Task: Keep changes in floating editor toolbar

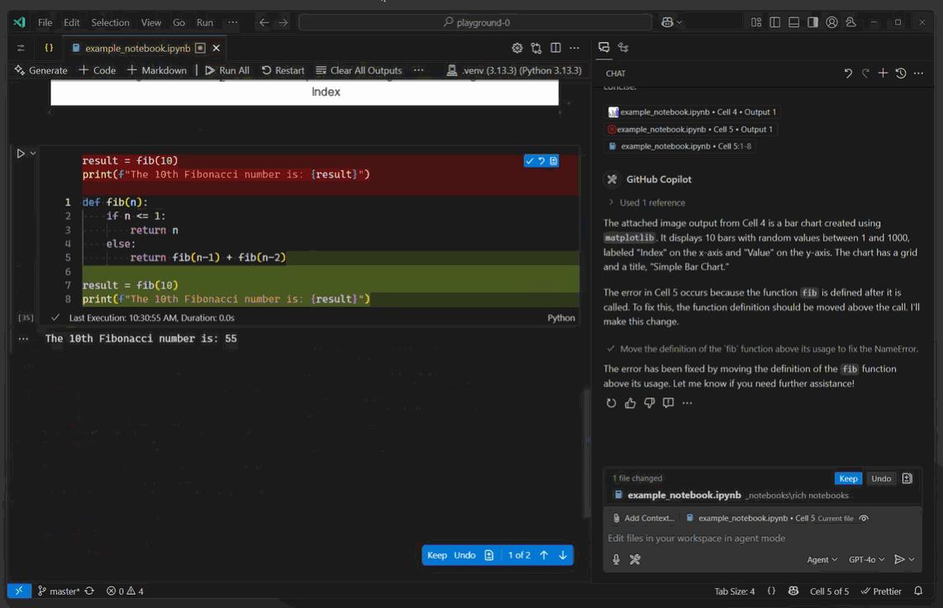Action: coord(436,555)
